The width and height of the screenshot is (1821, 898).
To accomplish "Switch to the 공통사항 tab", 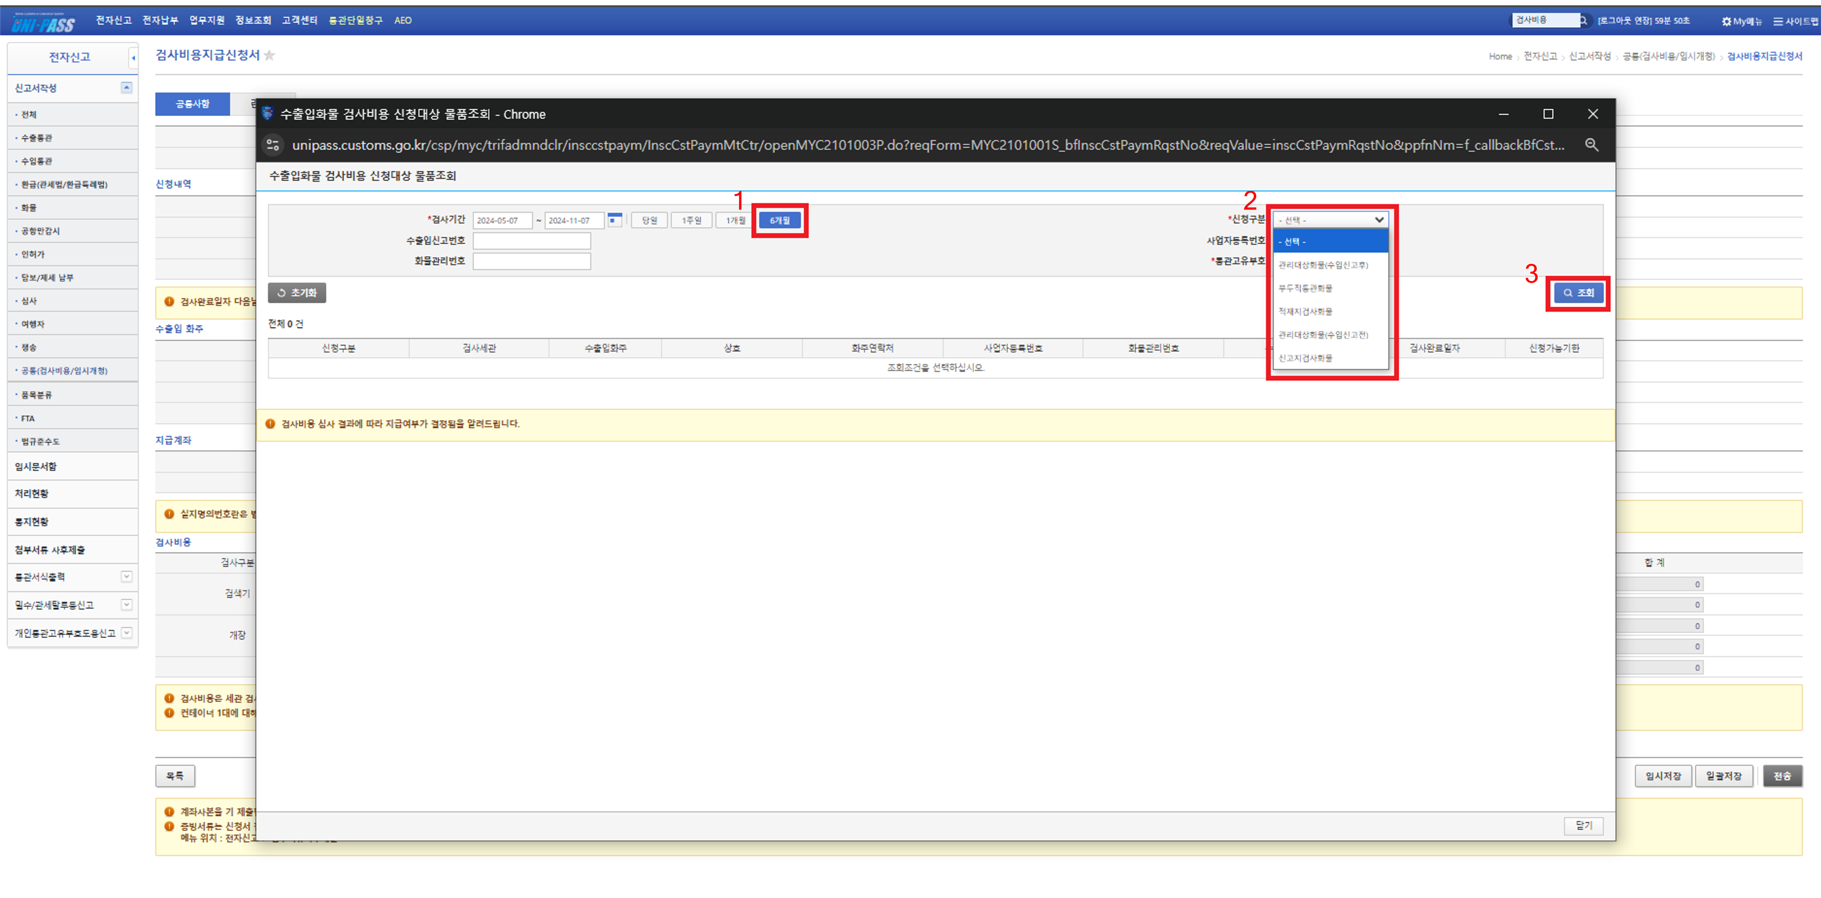I will point(192,104).
